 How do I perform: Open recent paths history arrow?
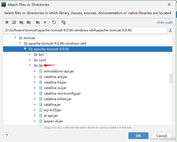coord(170,30)
